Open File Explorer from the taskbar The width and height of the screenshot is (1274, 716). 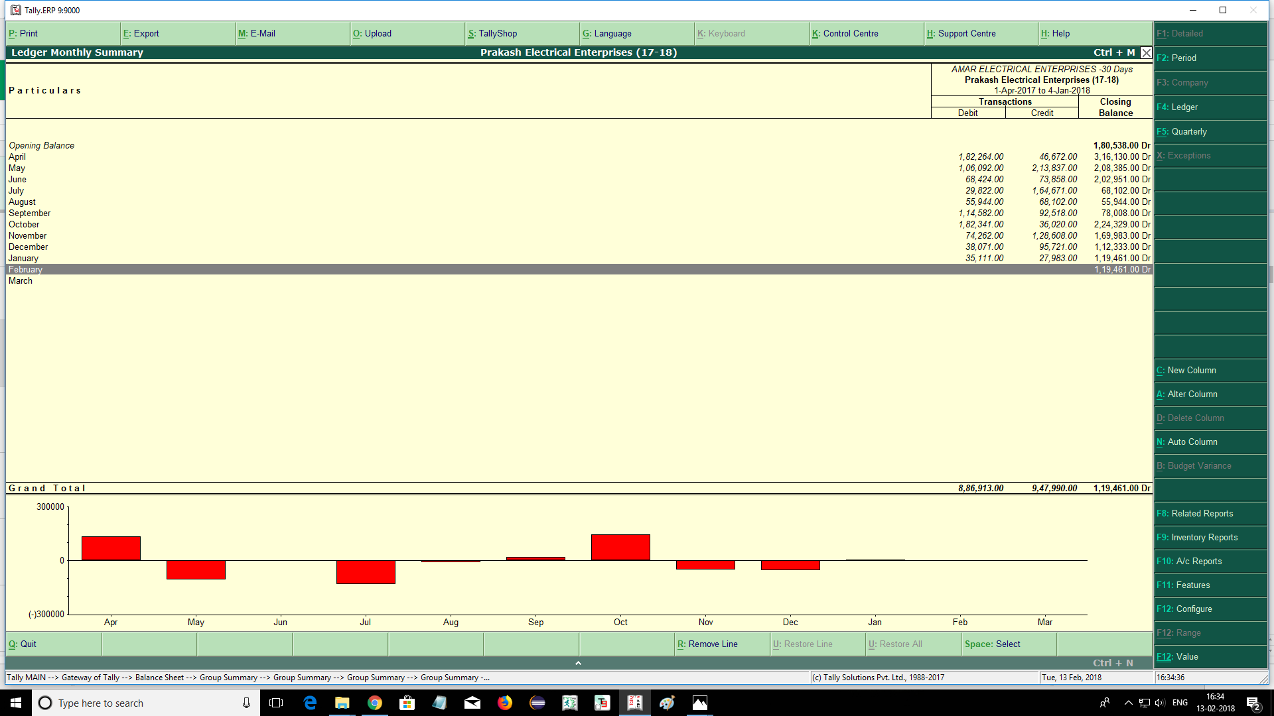(342, 703)
